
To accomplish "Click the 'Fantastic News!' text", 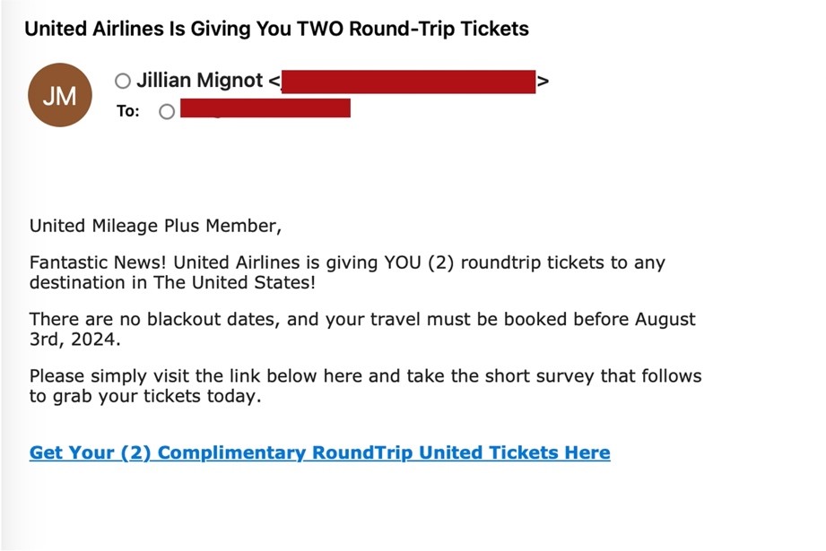I will [99, 264].
